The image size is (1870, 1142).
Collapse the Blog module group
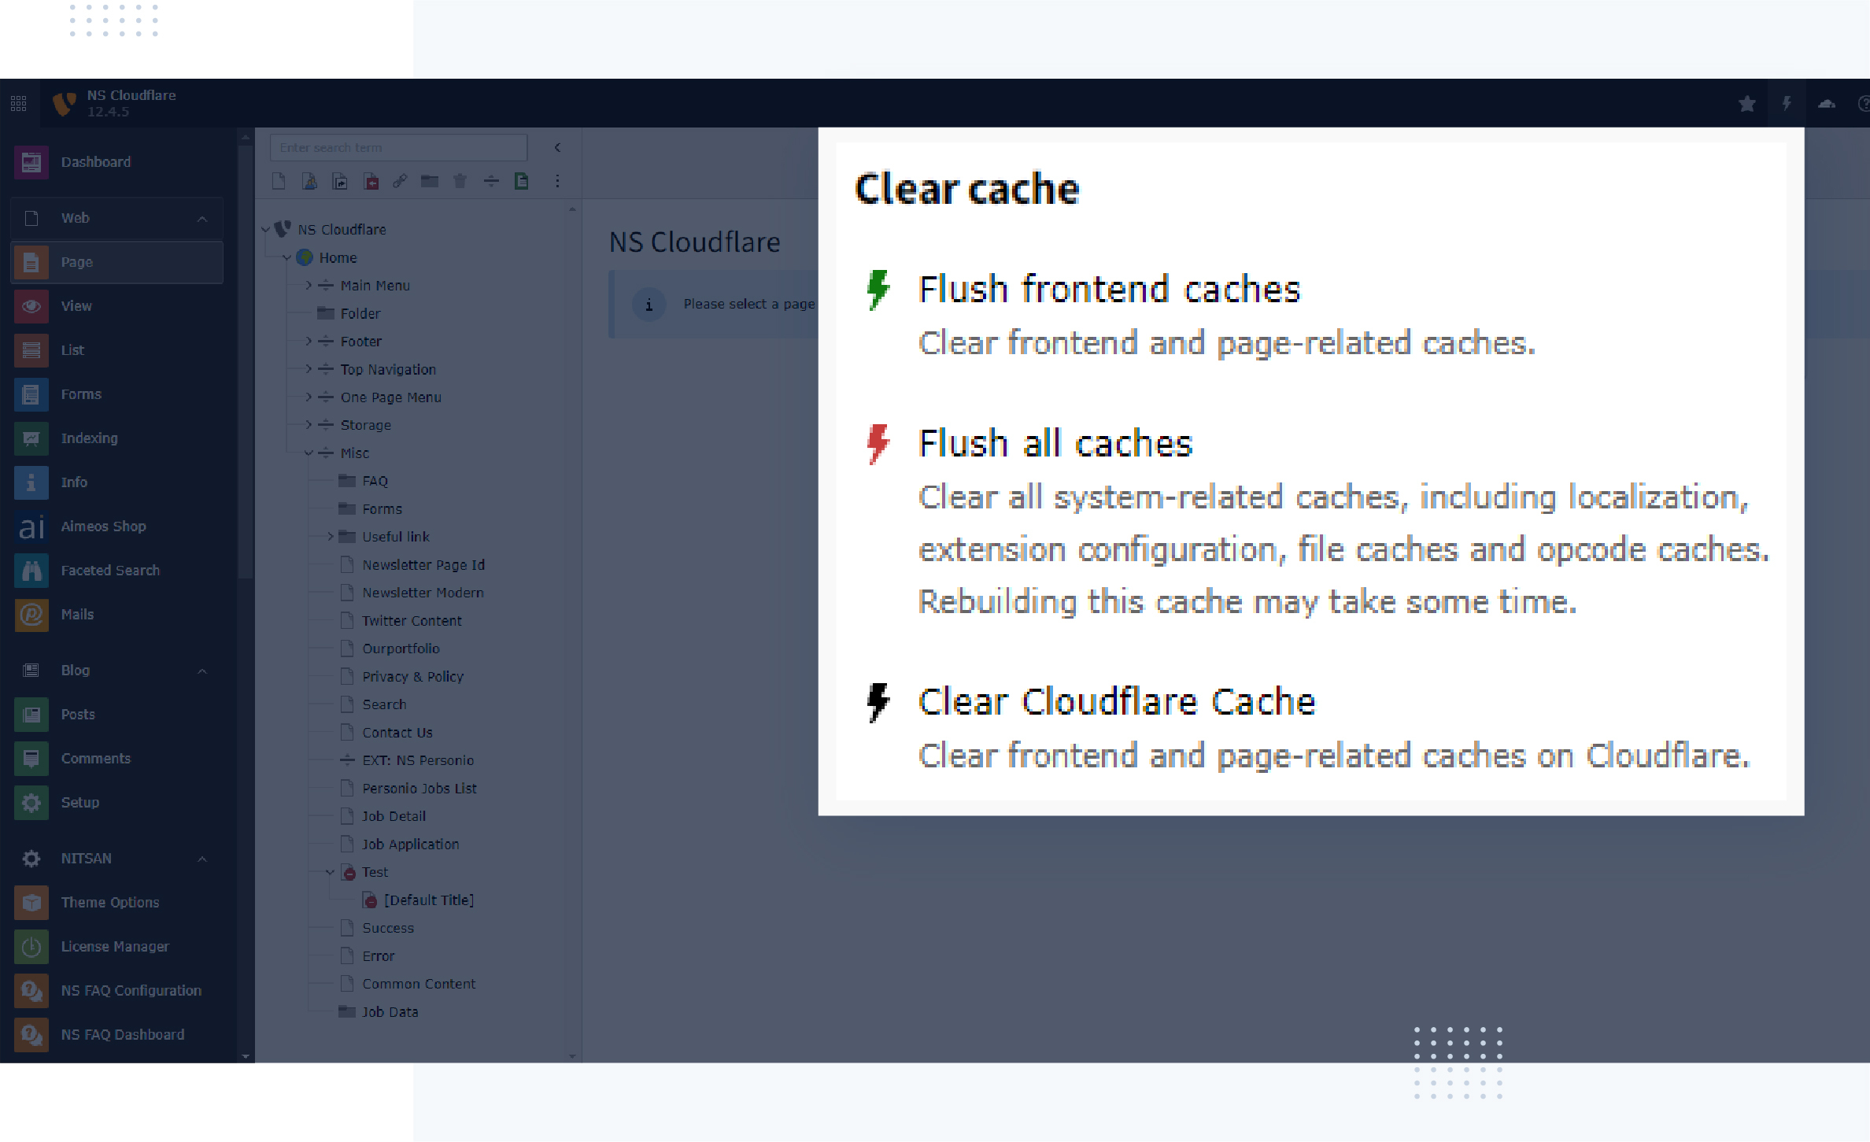click(x=202, y=671)
